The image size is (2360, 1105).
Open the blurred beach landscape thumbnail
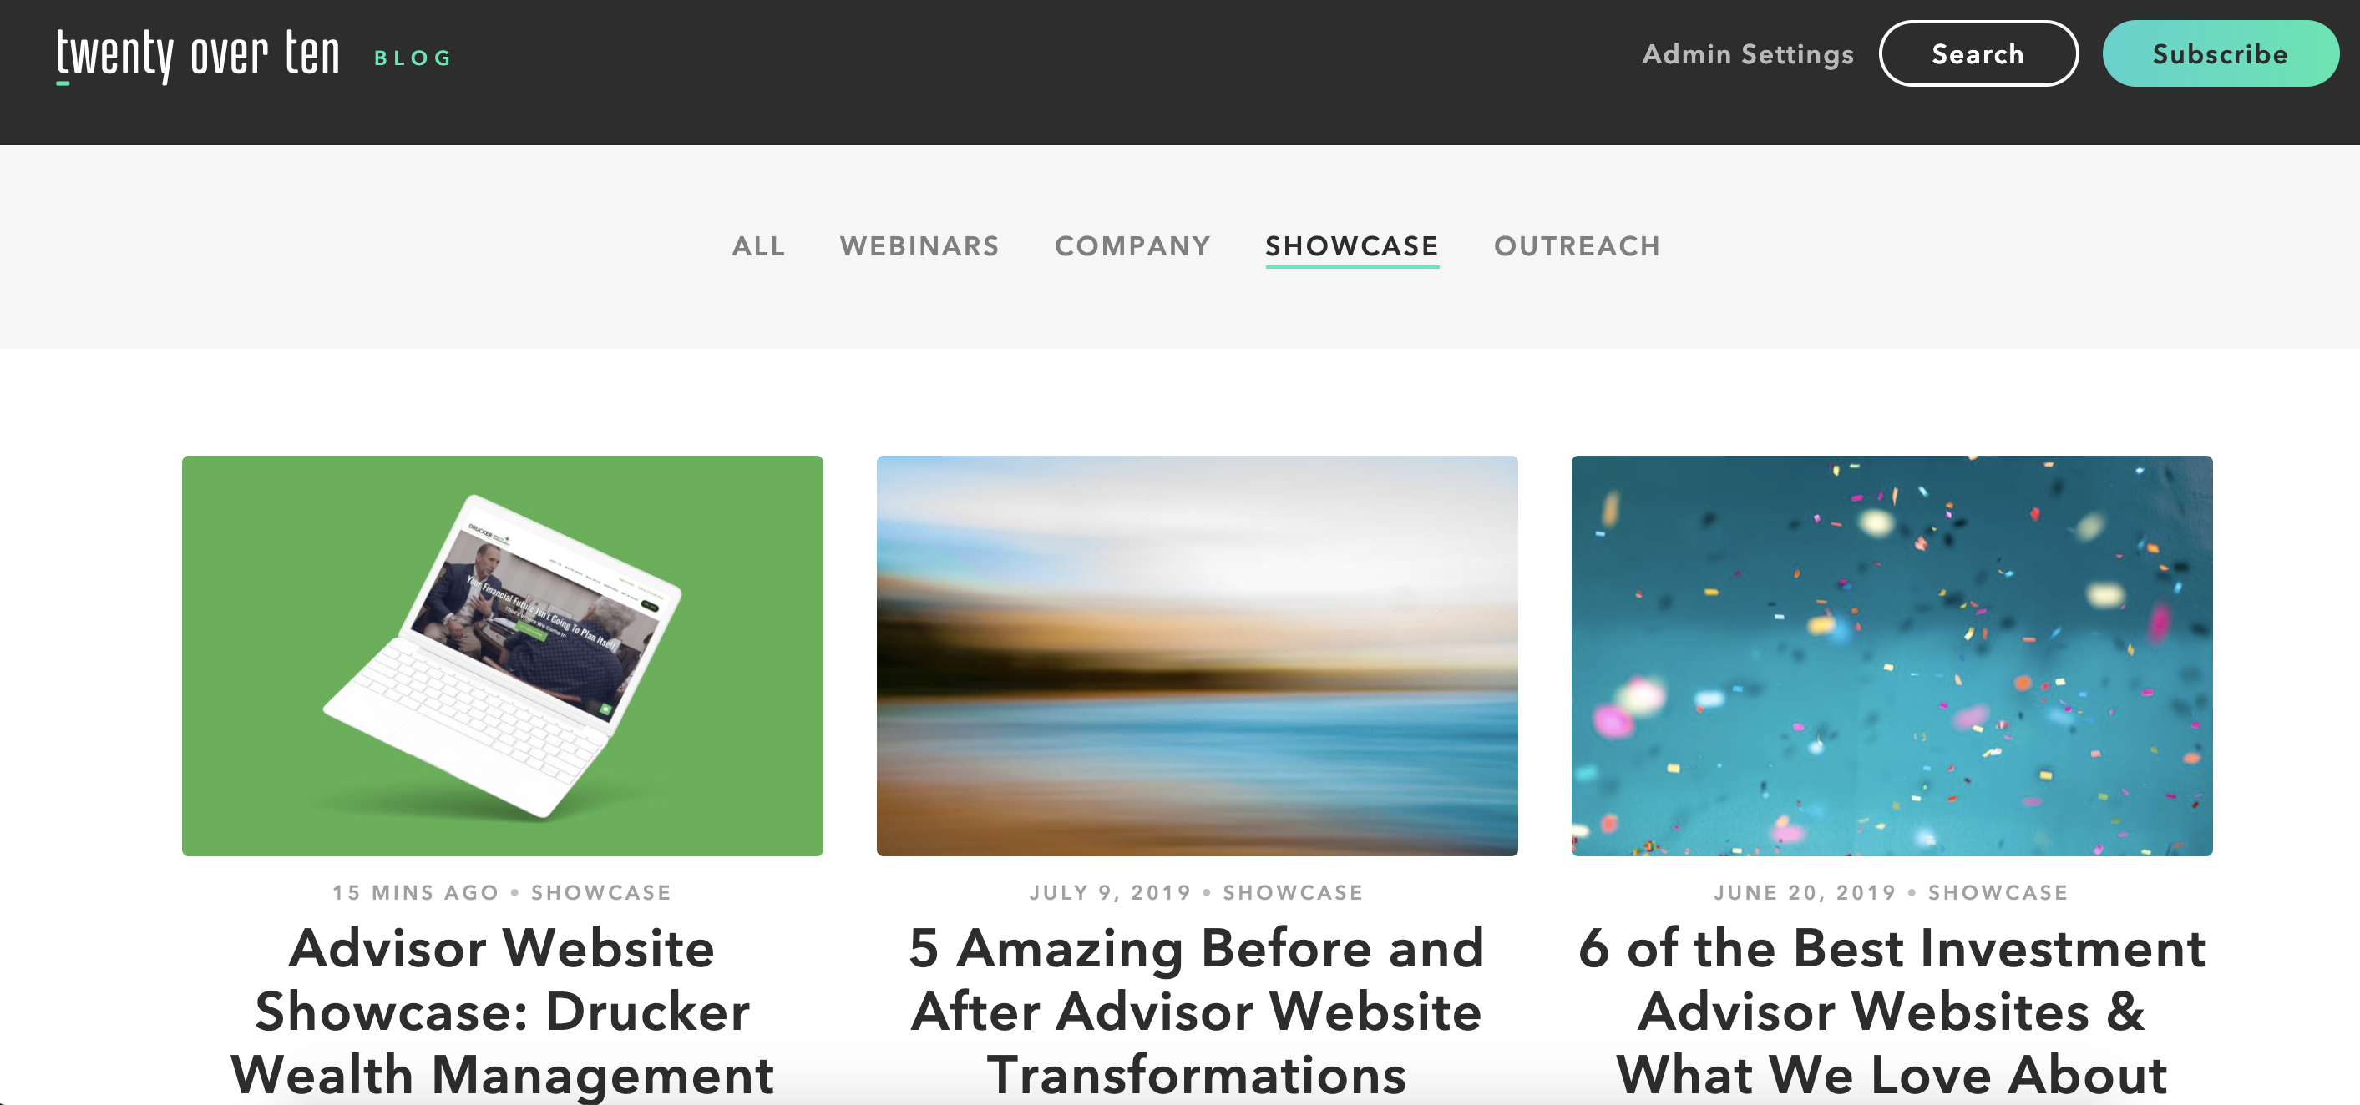coord(1197,655)
